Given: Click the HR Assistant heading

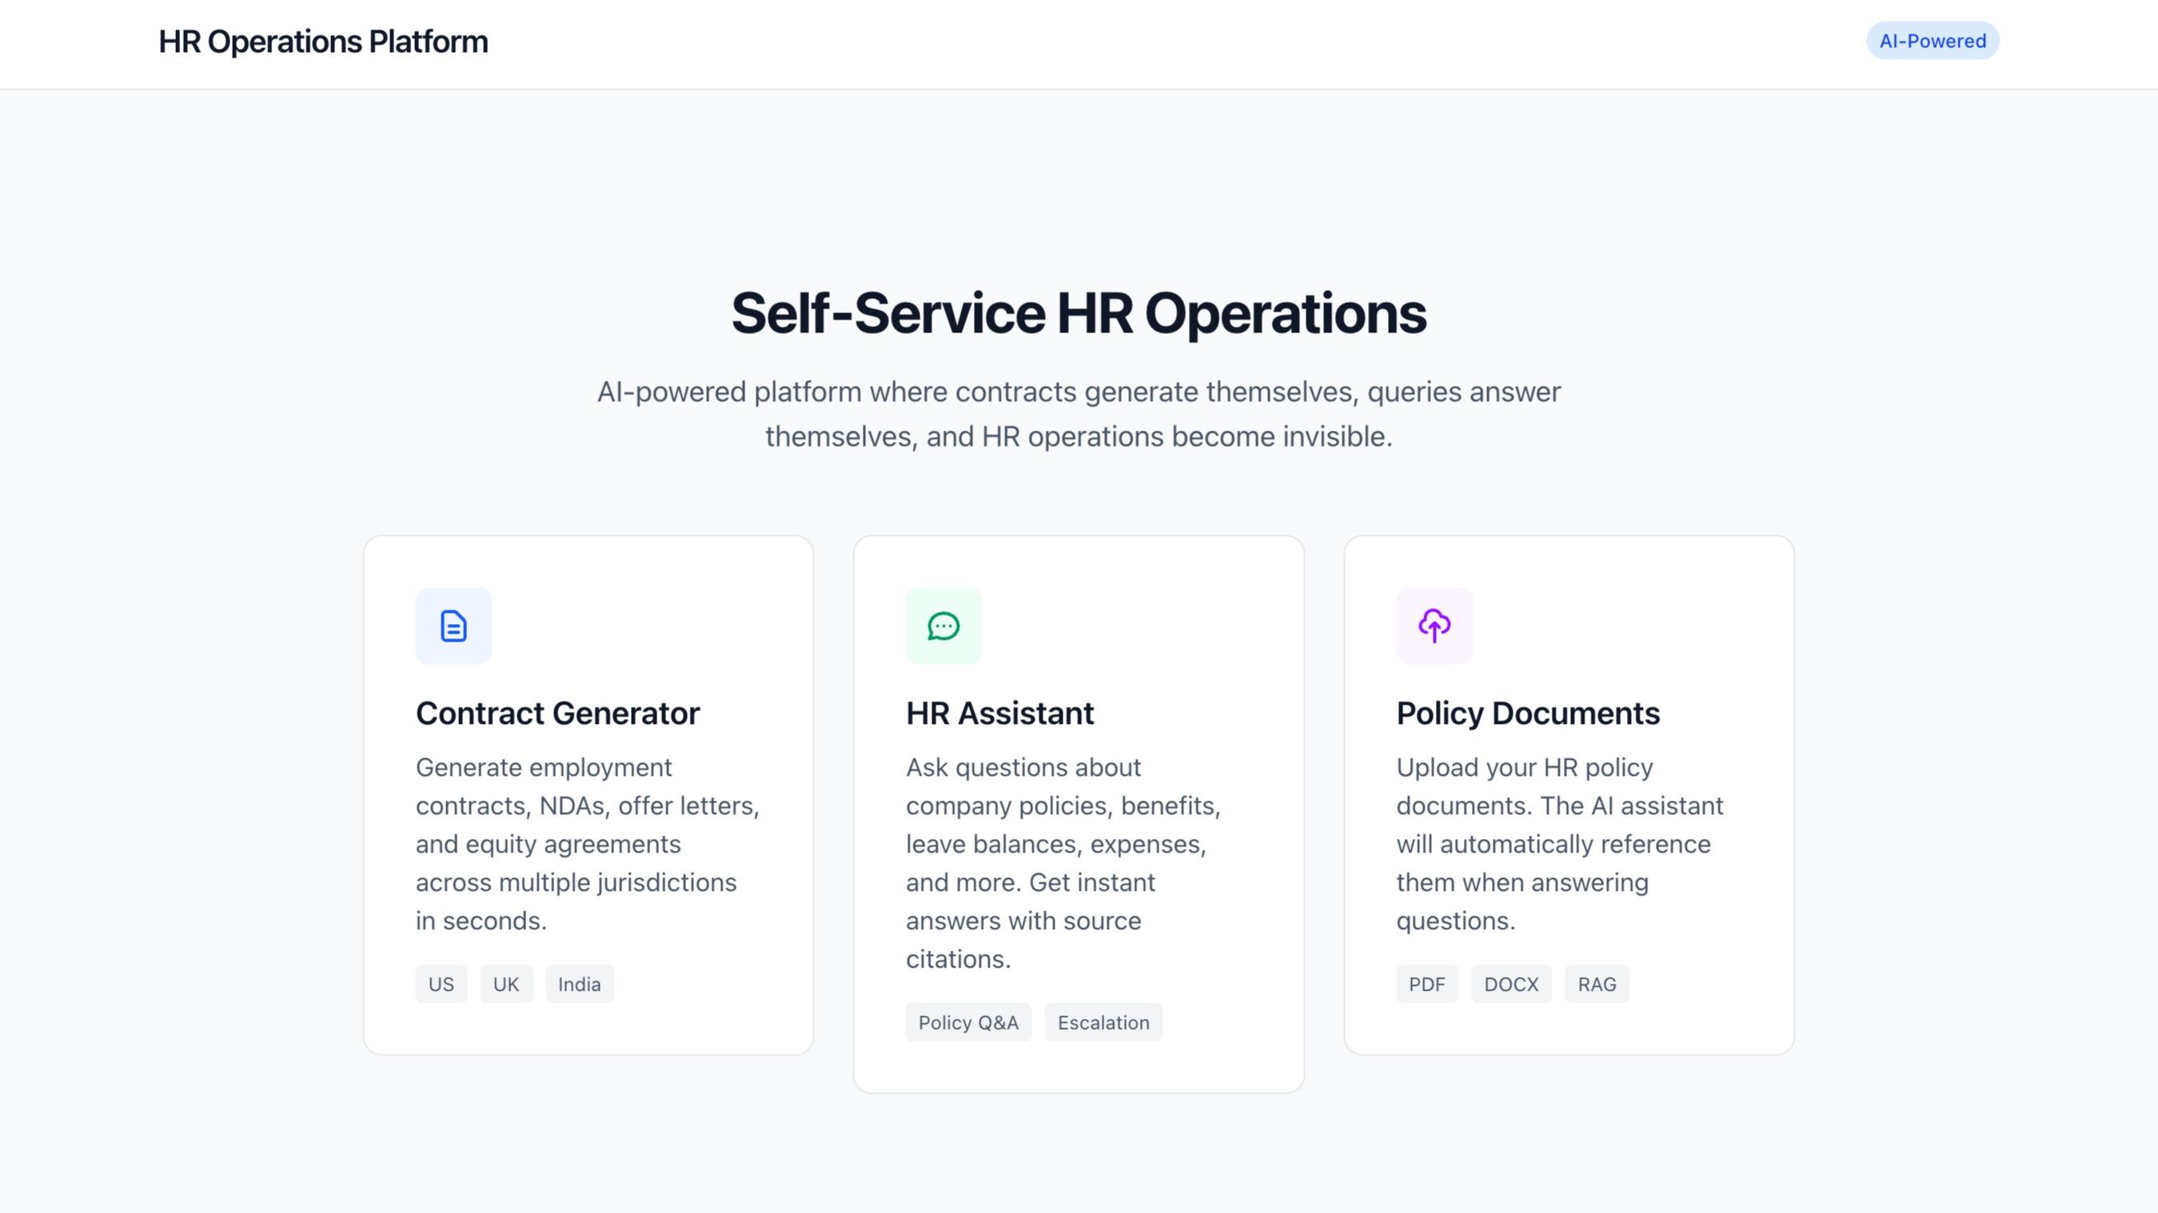Looking at the screenshot, I should [x=999, y=714].
